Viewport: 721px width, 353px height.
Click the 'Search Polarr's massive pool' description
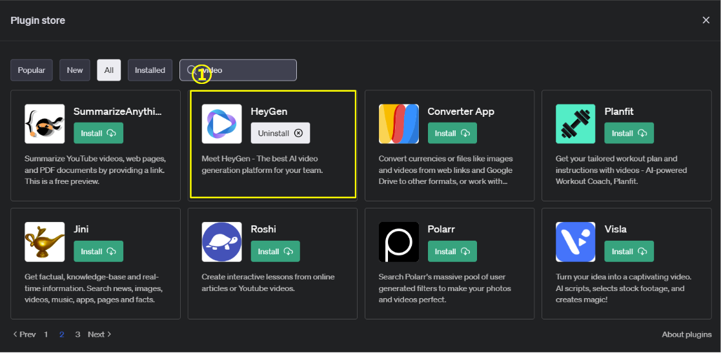(x=445, y=288)
